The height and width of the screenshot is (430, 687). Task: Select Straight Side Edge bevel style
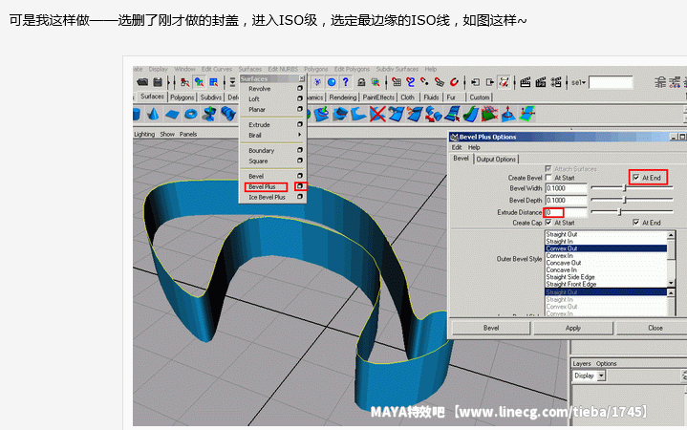pos(570,277)
